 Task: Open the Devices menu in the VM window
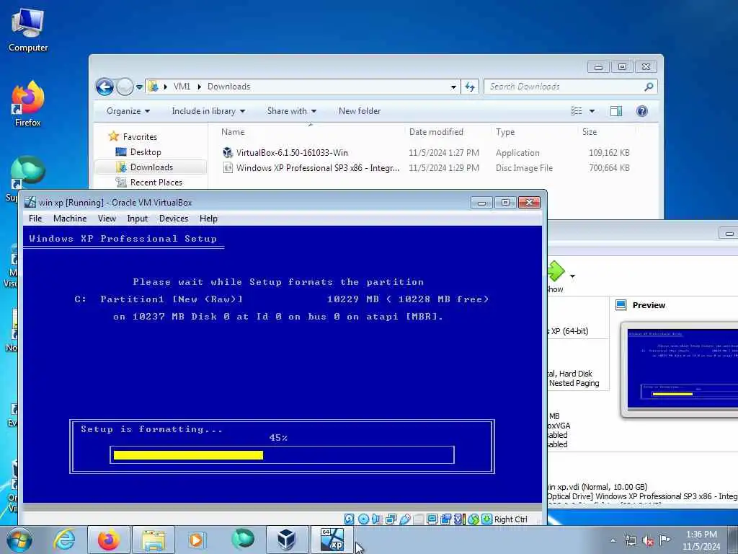pyautogui.click(x=173, y=219)
